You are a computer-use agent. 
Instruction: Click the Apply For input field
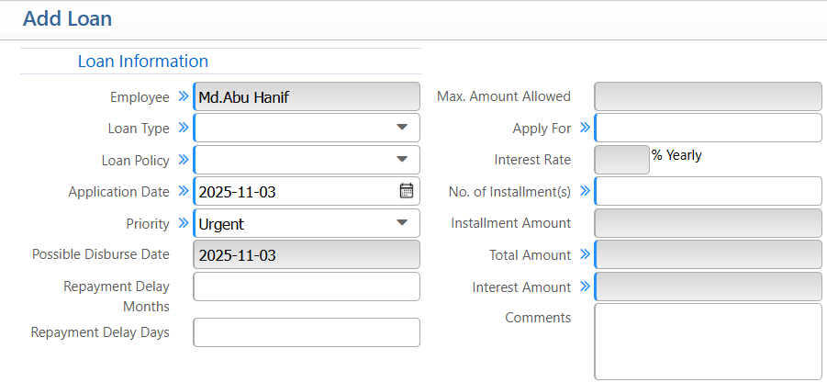tap(709, 128)
